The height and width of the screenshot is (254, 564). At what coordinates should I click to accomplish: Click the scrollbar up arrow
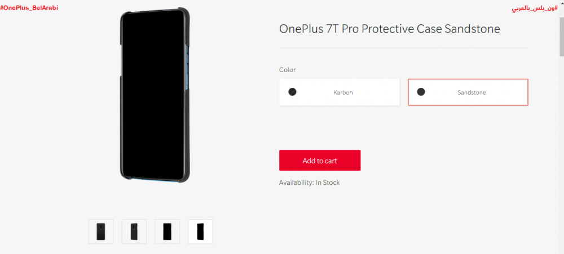point(561,3)
